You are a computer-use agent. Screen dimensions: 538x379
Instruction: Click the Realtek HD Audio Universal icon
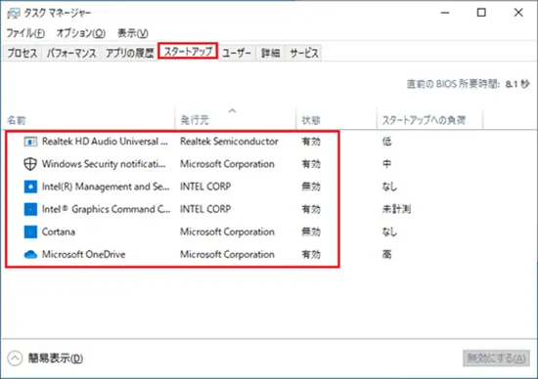30,142
